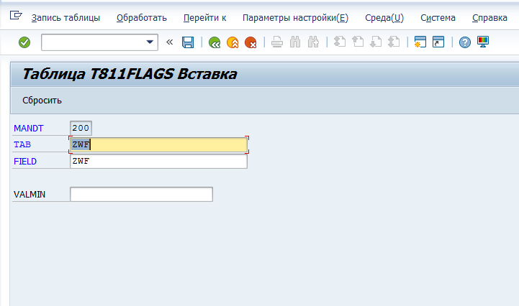
Task: Create a new session window icon
Action: click(x=420, y=42)
